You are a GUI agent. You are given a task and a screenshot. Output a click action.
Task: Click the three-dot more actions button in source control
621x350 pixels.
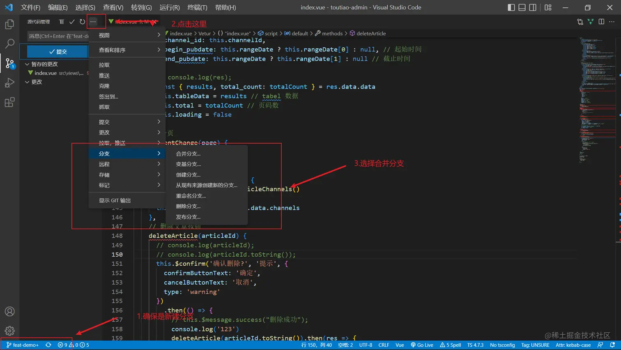click(x=93, y=22)
